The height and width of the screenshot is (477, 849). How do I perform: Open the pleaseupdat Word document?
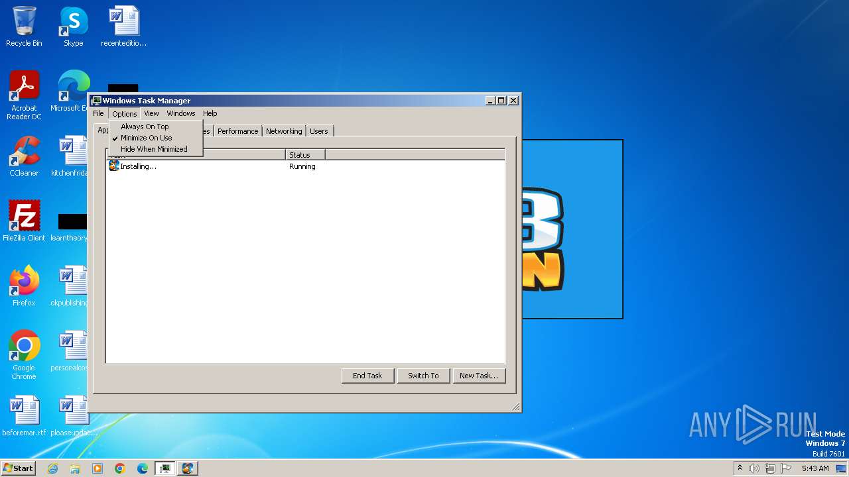click(x=73, y=416)
